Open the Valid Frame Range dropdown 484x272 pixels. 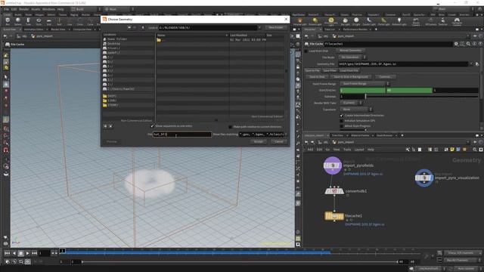coord(365,84)
